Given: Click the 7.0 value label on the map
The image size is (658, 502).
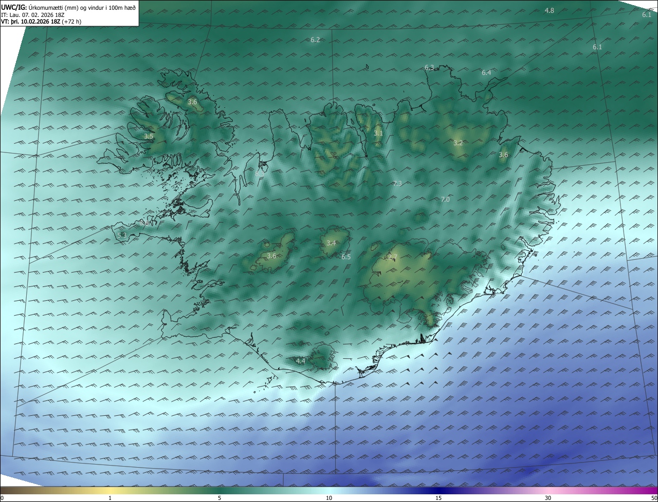Looking at the screenshot, I should click(x=445, y=199).
